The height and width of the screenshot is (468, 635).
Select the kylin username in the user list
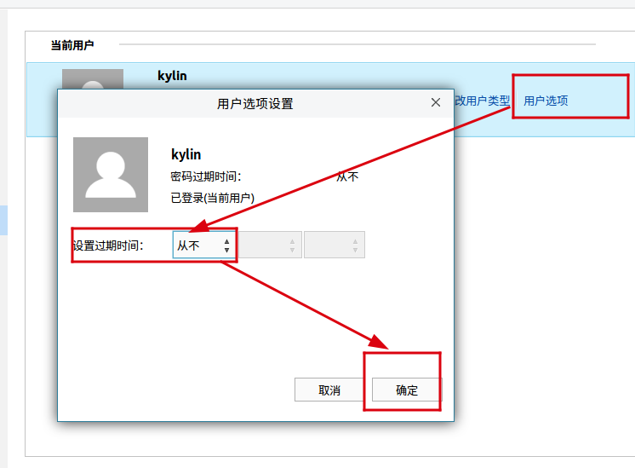[172, 76]
